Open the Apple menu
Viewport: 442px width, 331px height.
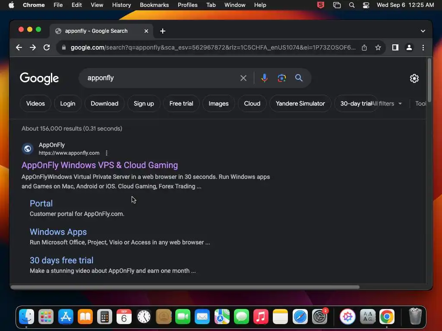tap(11, 5)
